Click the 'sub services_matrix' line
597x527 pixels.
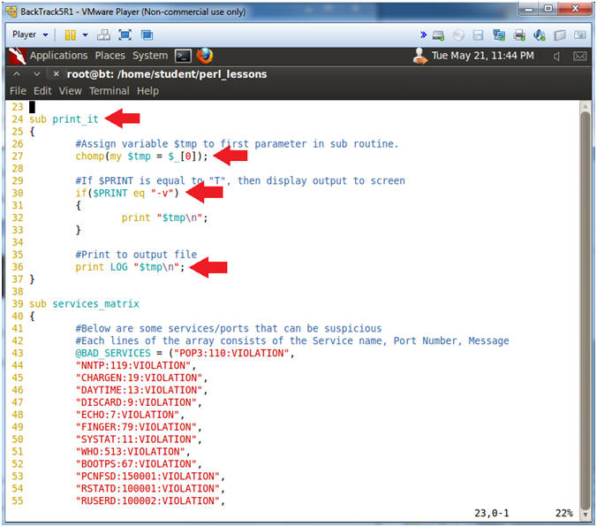click(x=84, y=304)
